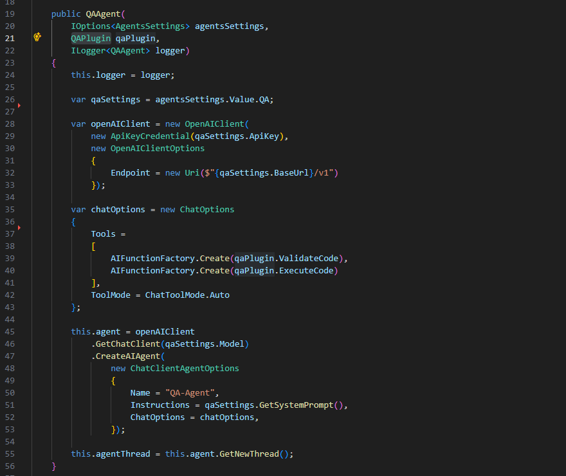Click line number 35 in the gutter

tap(10, 210)
